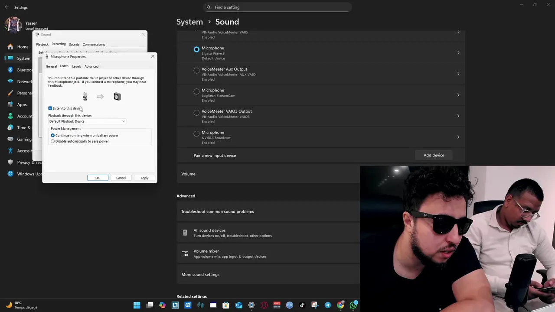The image size is (555, 312).
Task: Open qBittorrent from the taskbar
Action: pos(289,305)
